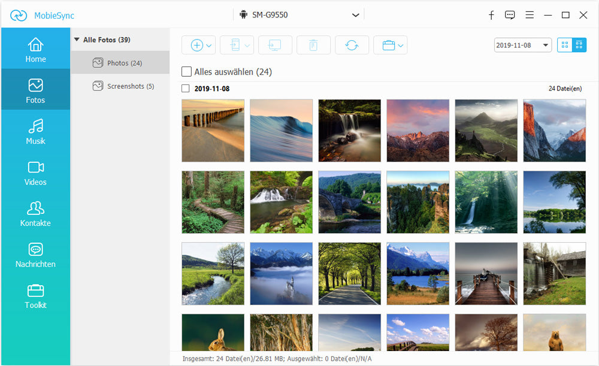Select the Screenshots (5) album
599x366 pixels.
coord(123,86)
